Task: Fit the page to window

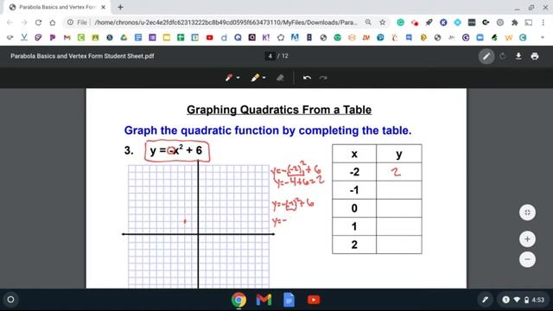Action: pyautogui.click(x=527, y=213)
